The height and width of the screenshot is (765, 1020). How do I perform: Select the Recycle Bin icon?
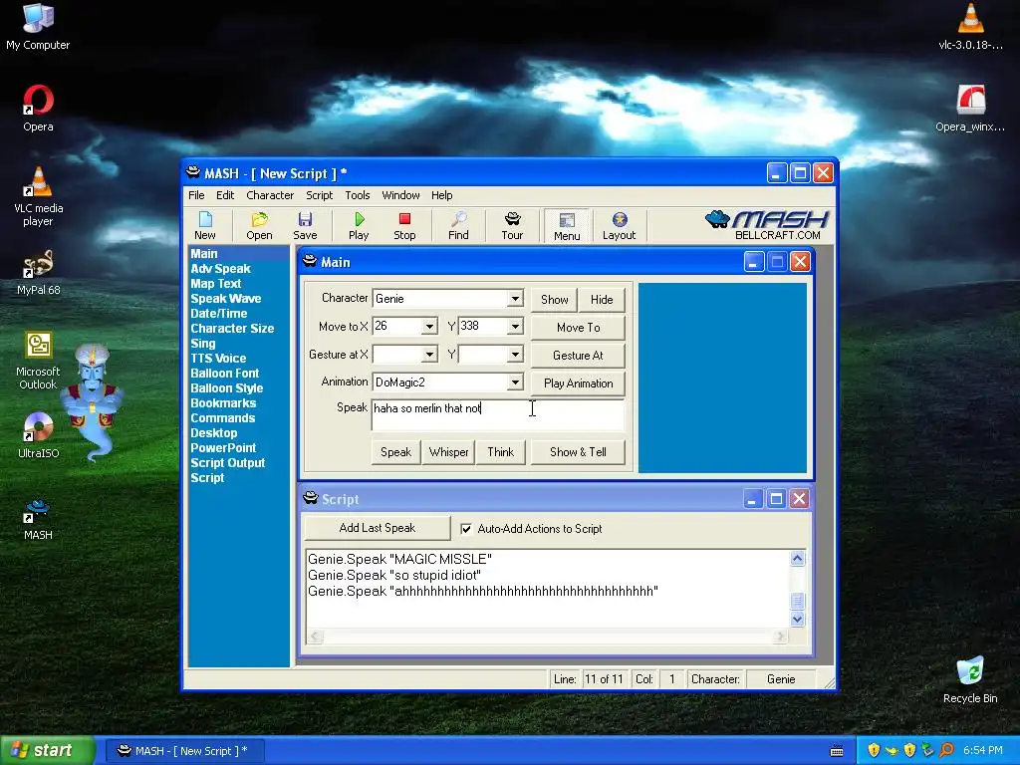click(x=970, y=680)
